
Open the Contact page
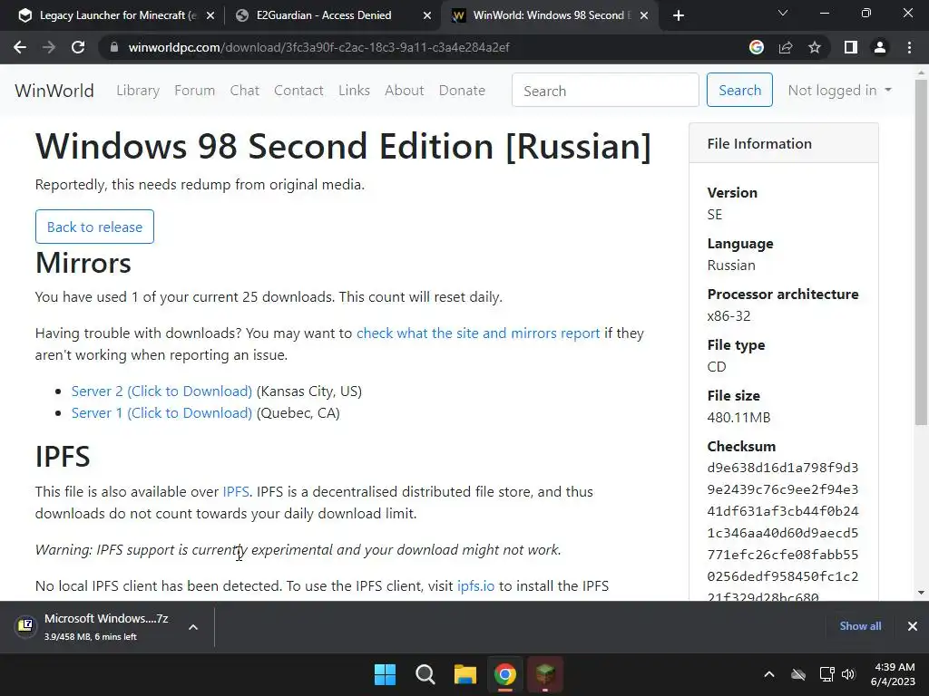(298, 91)
